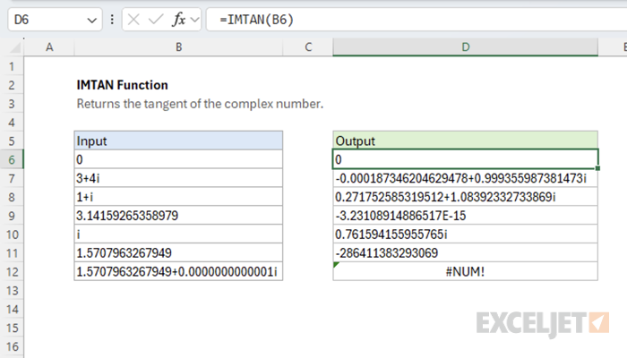This screenshot has width=627, height=358.
Task: Open the Name Box dropdown arrow
Action: coord(92,20)
